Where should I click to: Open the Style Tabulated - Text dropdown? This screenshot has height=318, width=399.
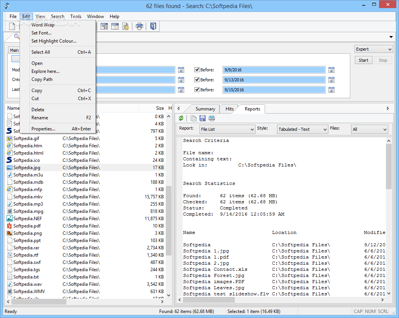[302, 129]
